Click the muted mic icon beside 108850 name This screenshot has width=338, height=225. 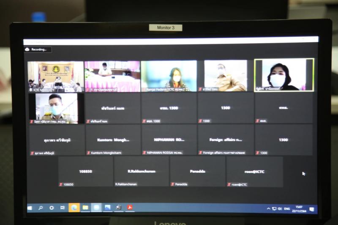pos(61,184)
